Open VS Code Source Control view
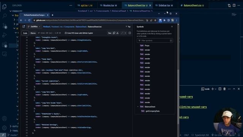The width and height of the screenshot is (243, 137). point(5,25)
